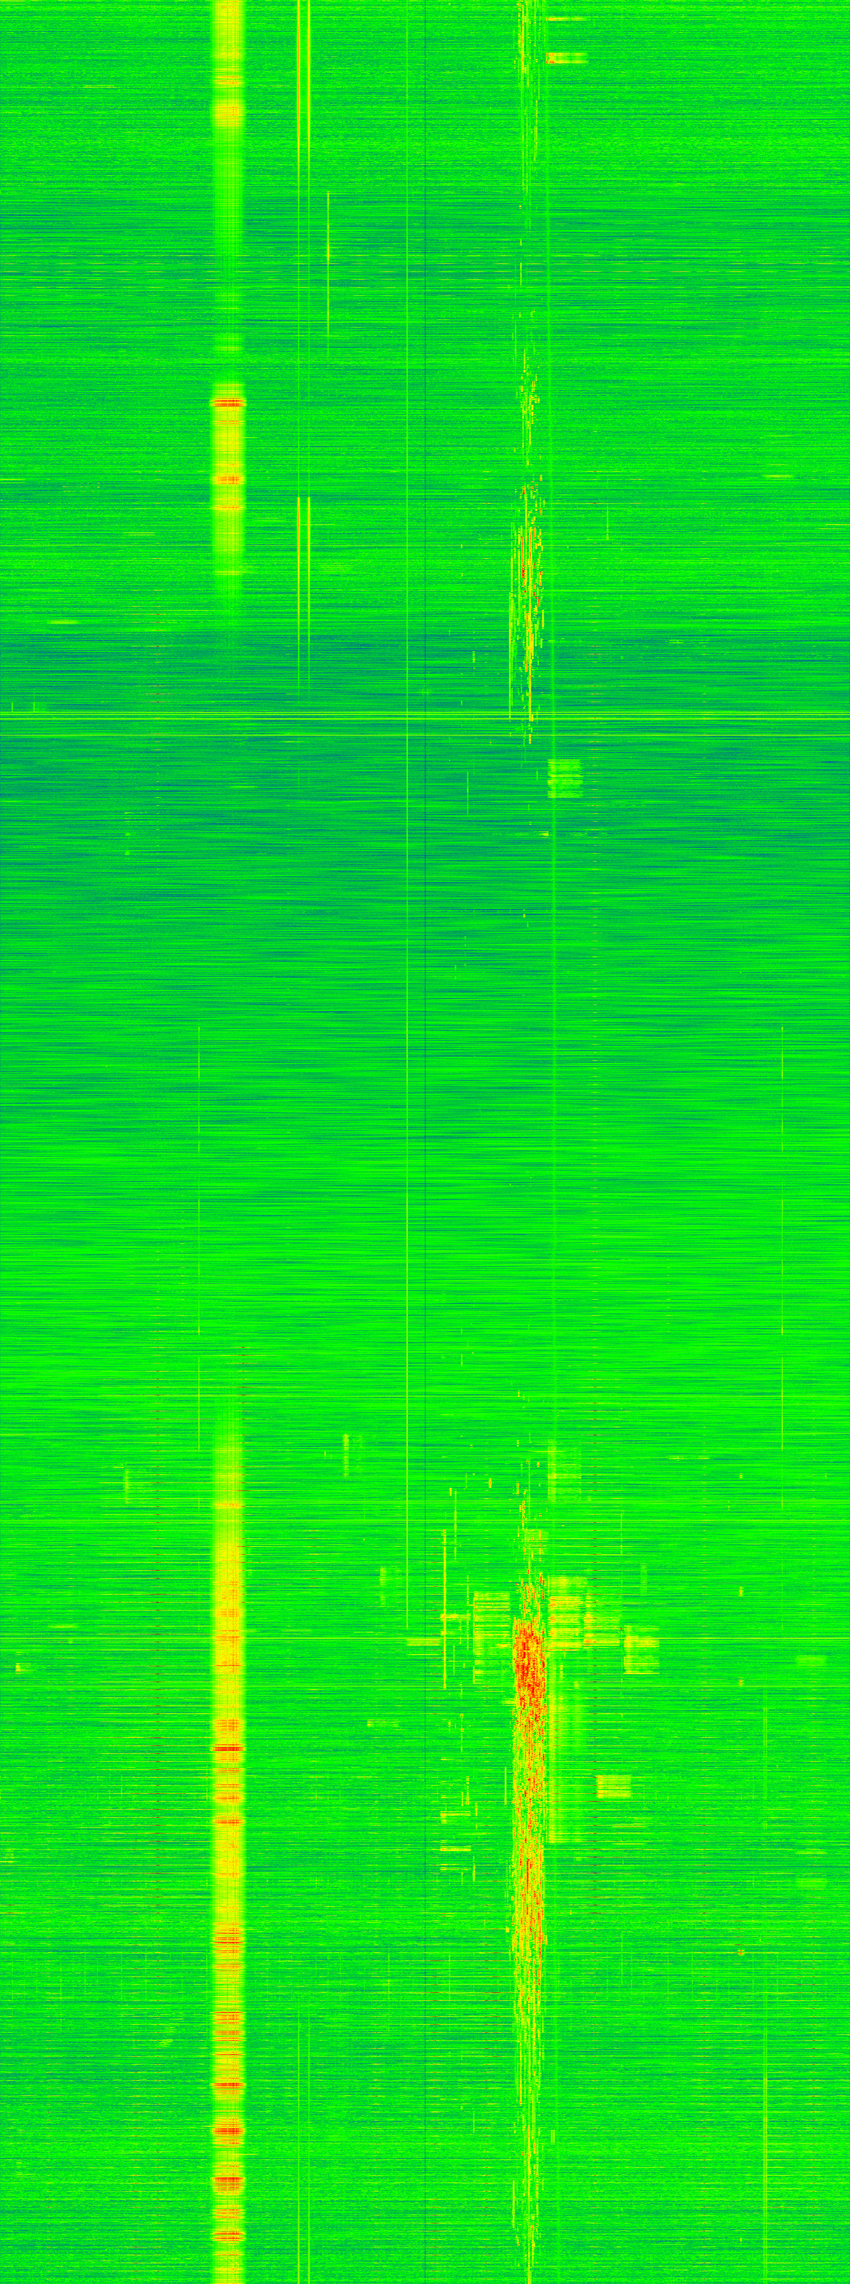The width and height of the screenshot is (850, 2284).
Task: Click the long thin yellow vertical line mid-image
Action: click(406, 1153)
